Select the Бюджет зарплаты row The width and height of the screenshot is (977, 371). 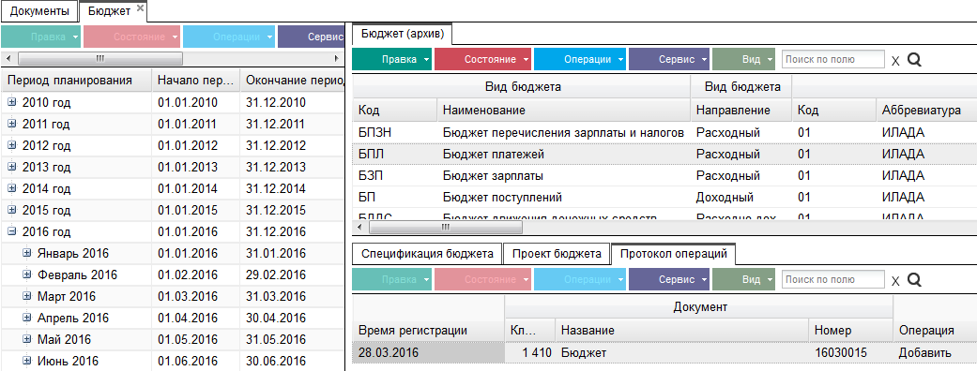point(664,175)
